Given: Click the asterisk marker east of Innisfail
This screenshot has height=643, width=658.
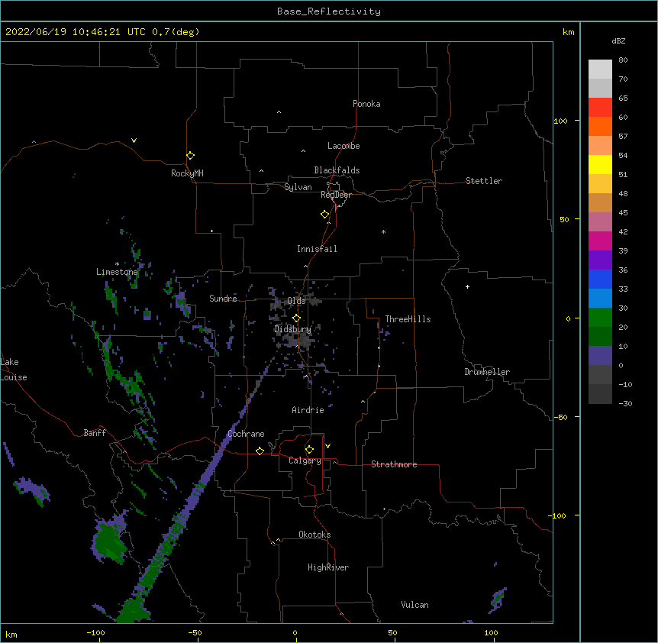Looking at the screenshot, I should click(x=383, y=231).
